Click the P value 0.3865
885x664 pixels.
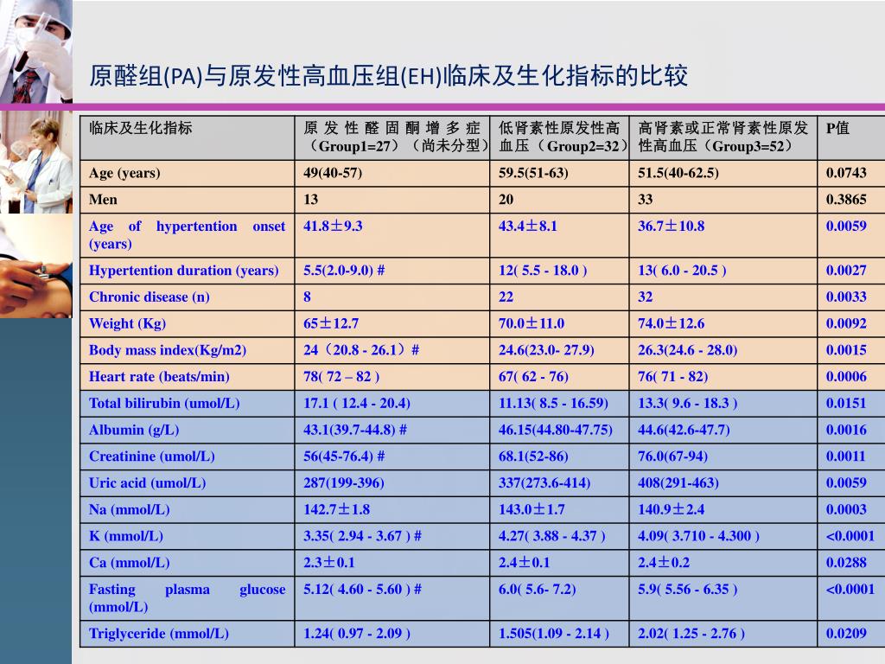846,200
